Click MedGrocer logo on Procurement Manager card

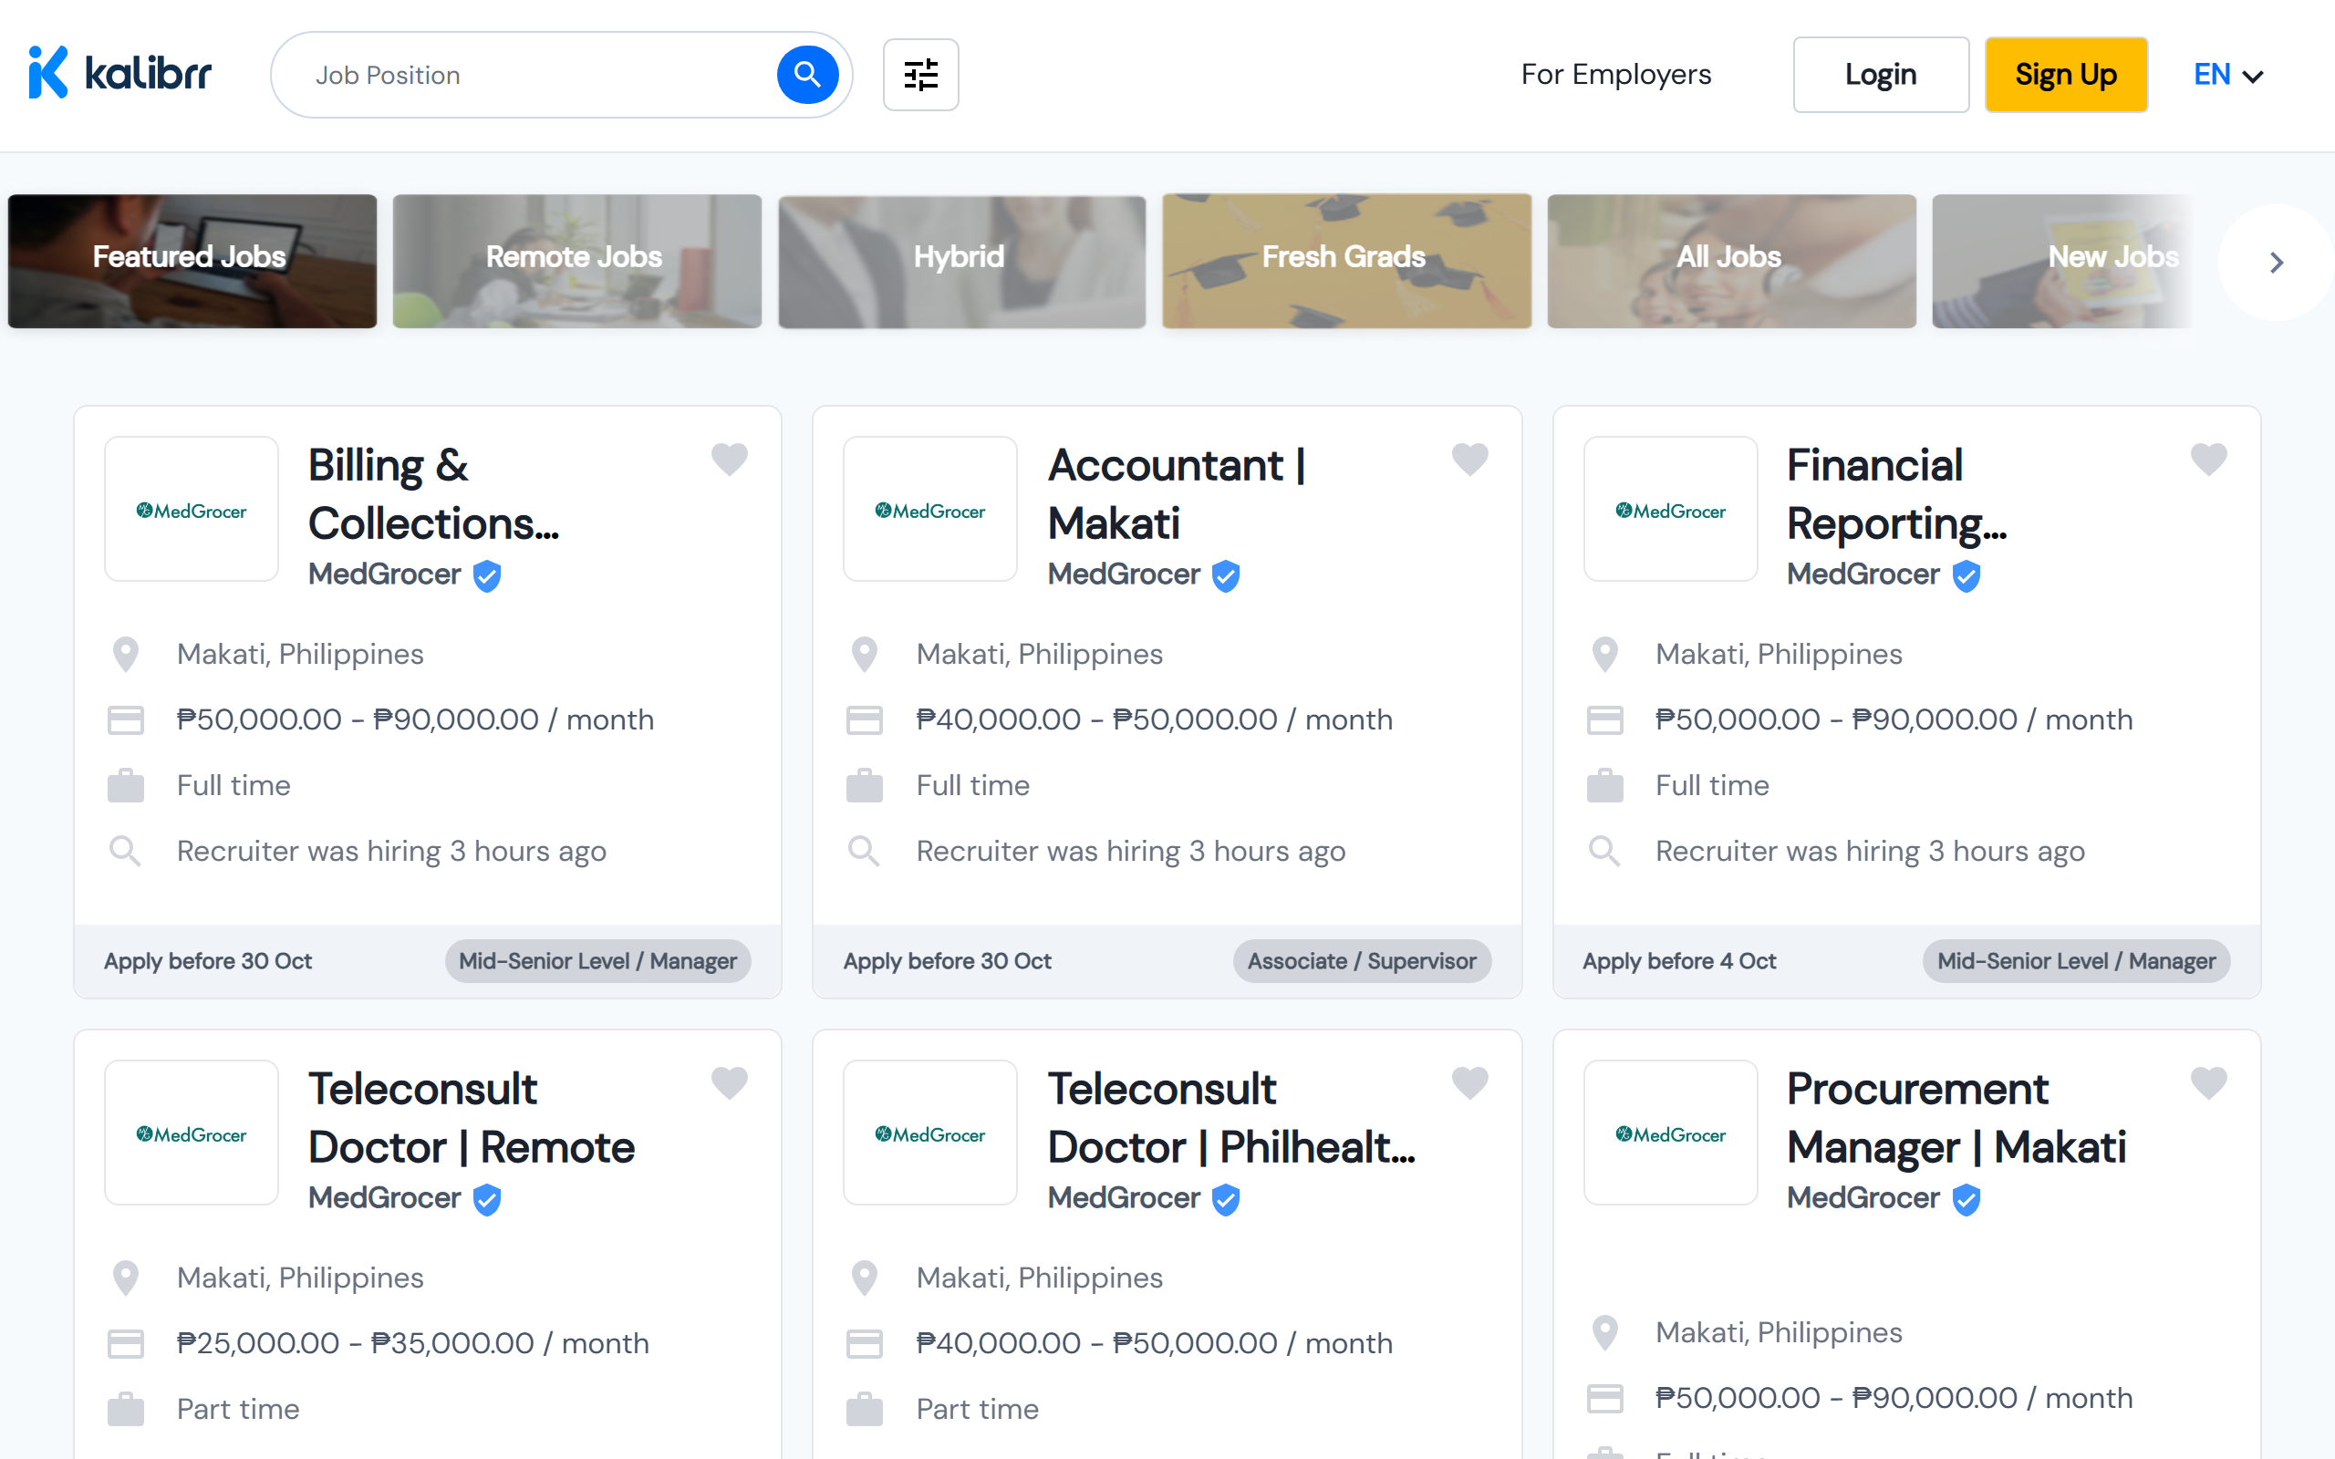[1670, 1133]
